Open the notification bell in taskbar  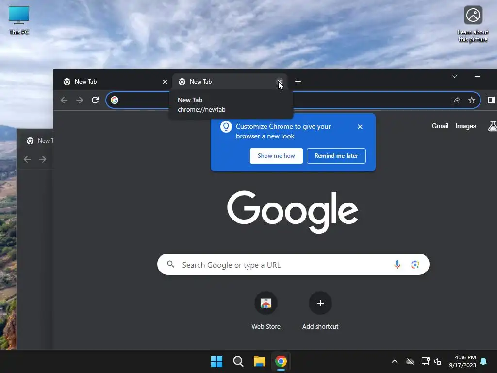(x=483, y=361)
